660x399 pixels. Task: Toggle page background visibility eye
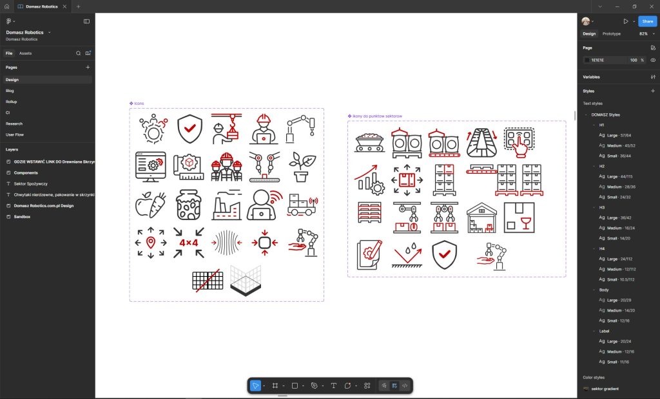pos(653,60)
